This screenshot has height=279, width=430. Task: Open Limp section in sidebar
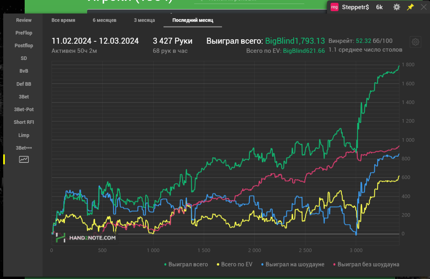(x=23, y=135)
